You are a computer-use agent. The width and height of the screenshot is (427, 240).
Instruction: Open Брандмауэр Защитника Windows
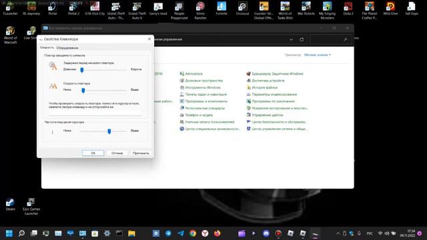tap(275, 74)
